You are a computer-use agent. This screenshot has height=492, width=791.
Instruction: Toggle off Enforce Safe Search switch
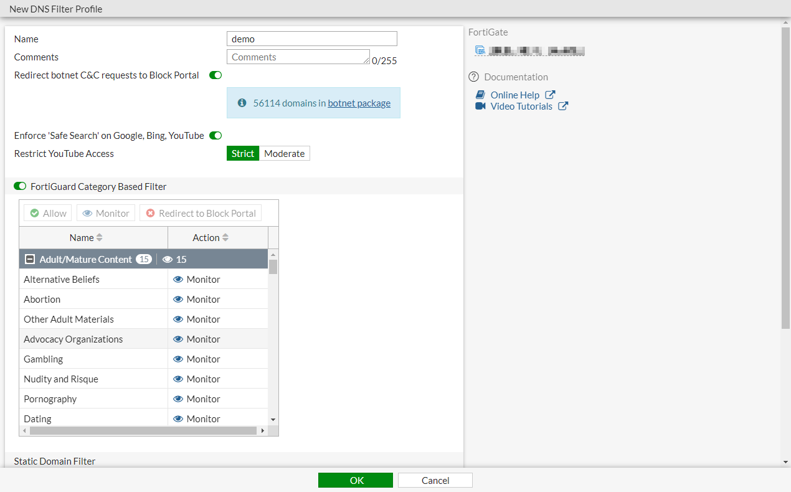pyautogui.click(x=216, y=136)
